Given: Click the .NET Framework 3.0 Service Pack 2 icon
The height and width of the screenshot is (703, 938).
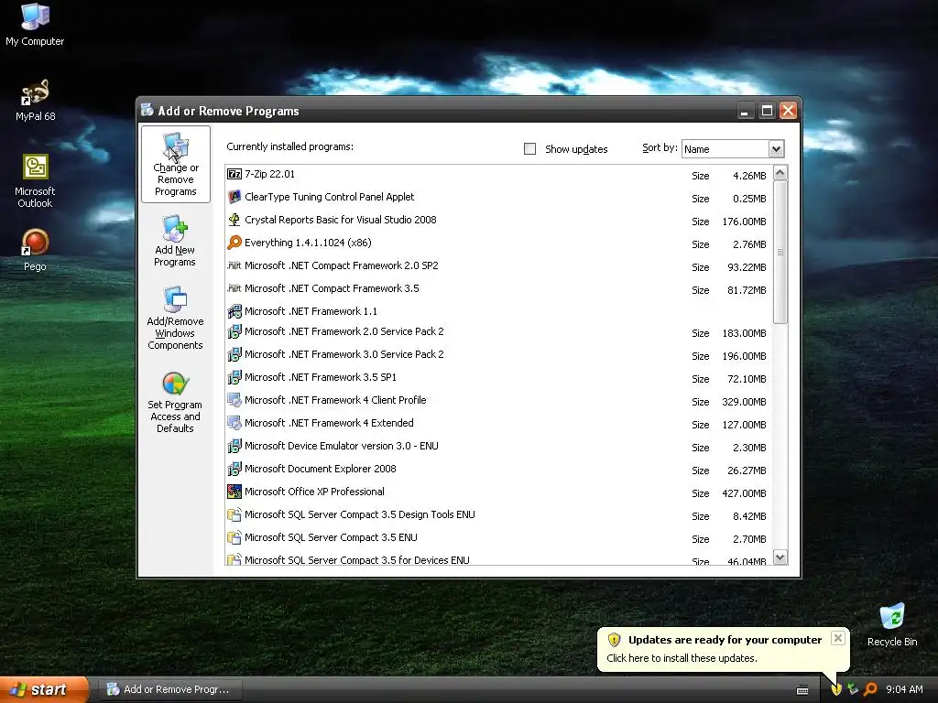Looking at the screenshot, I should pyautogui.click(x=234, y=354).
